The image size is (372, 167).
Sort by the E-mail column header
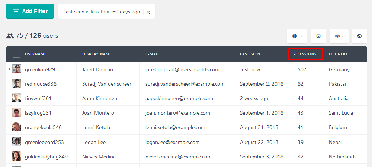152,54
